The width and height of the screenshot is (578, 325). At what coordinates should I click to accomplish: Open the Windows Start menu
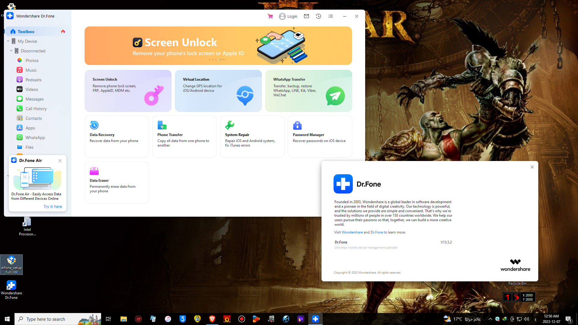(7, 319)
